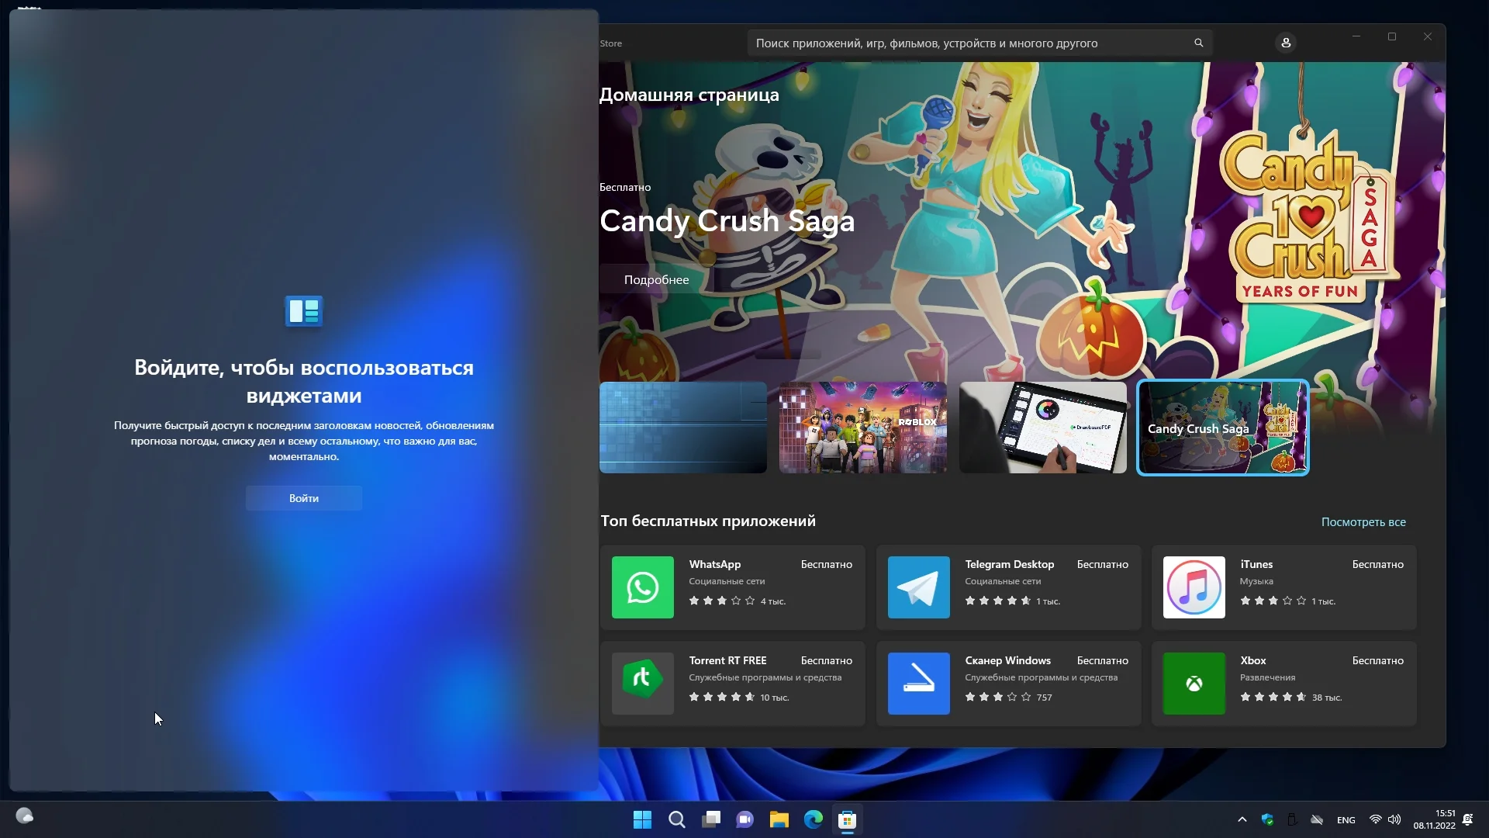Click the WhatsApp app icon
This screenshot has width=1489, height=838.
coord(642,587)
